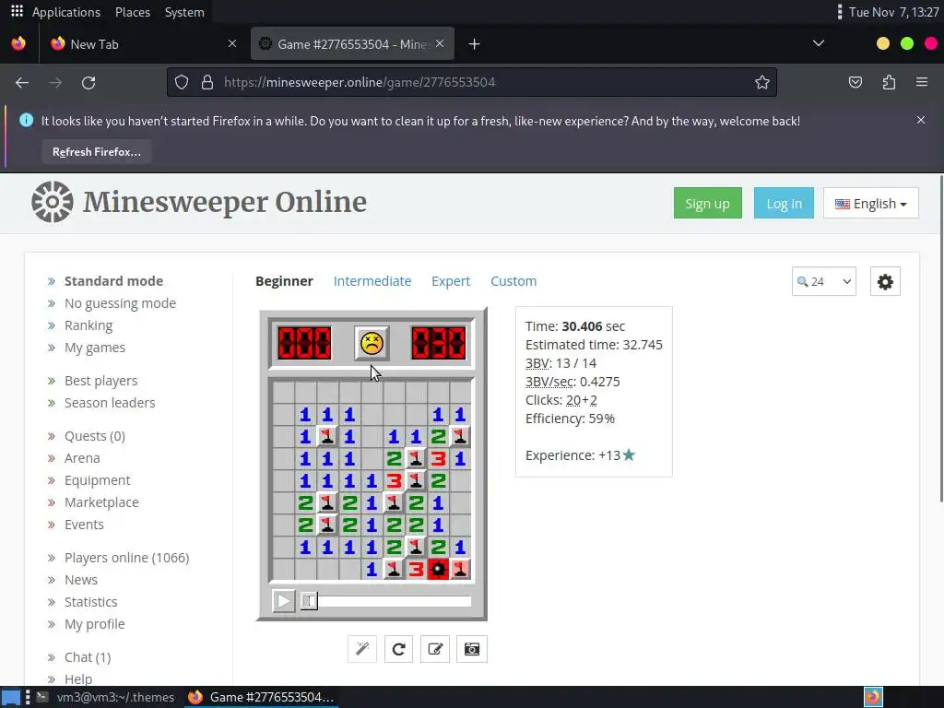
Task: Click the show desktop taskbar icon
Action: click(x=11, y=697)
